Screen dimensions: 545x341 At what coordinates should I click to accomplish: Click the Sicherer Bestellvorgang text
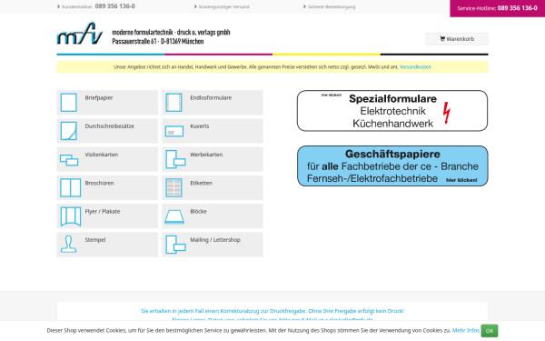(x=332, y=6)
